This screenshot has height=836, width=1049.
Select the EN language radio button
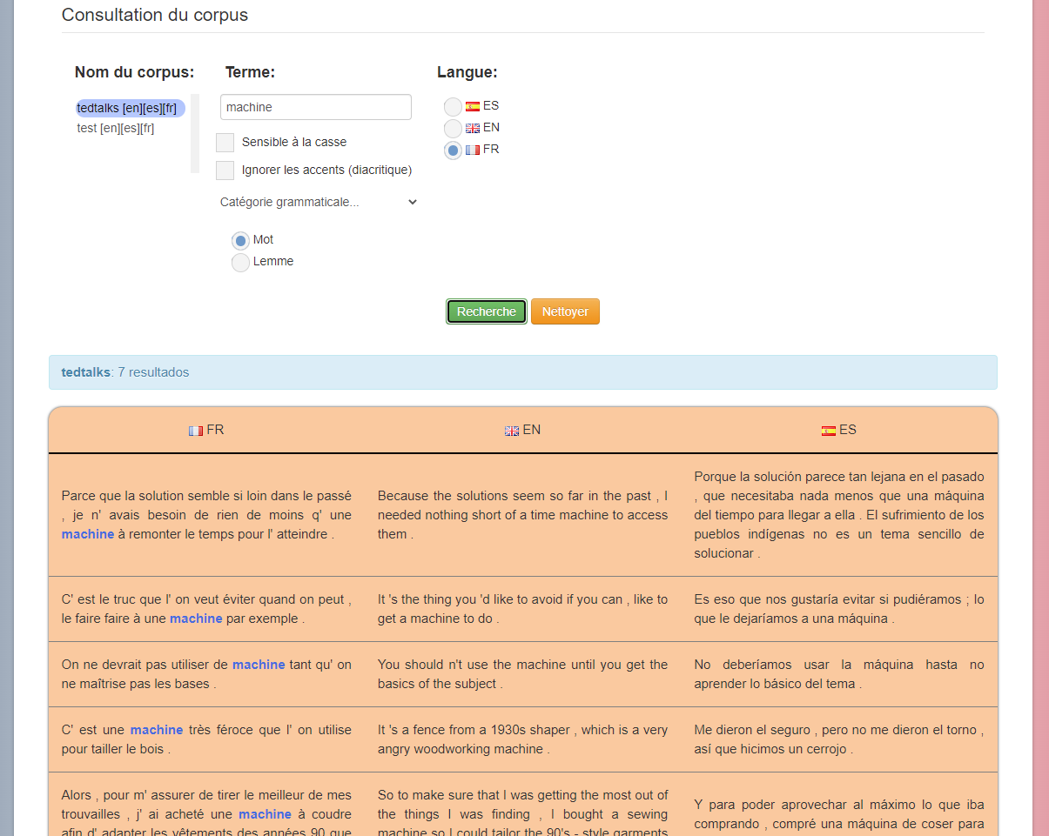(453, 129)
